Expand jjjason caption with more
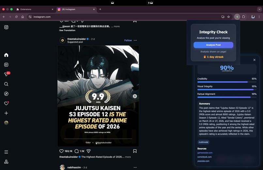This screenshot has width=263, height=170. coord(117,26)
